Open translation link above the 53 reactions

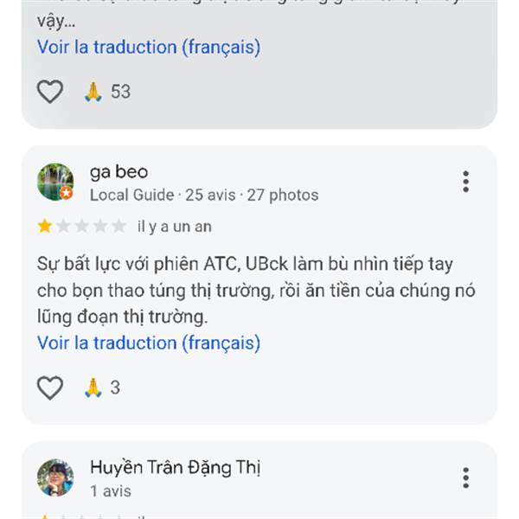point(148,47)
